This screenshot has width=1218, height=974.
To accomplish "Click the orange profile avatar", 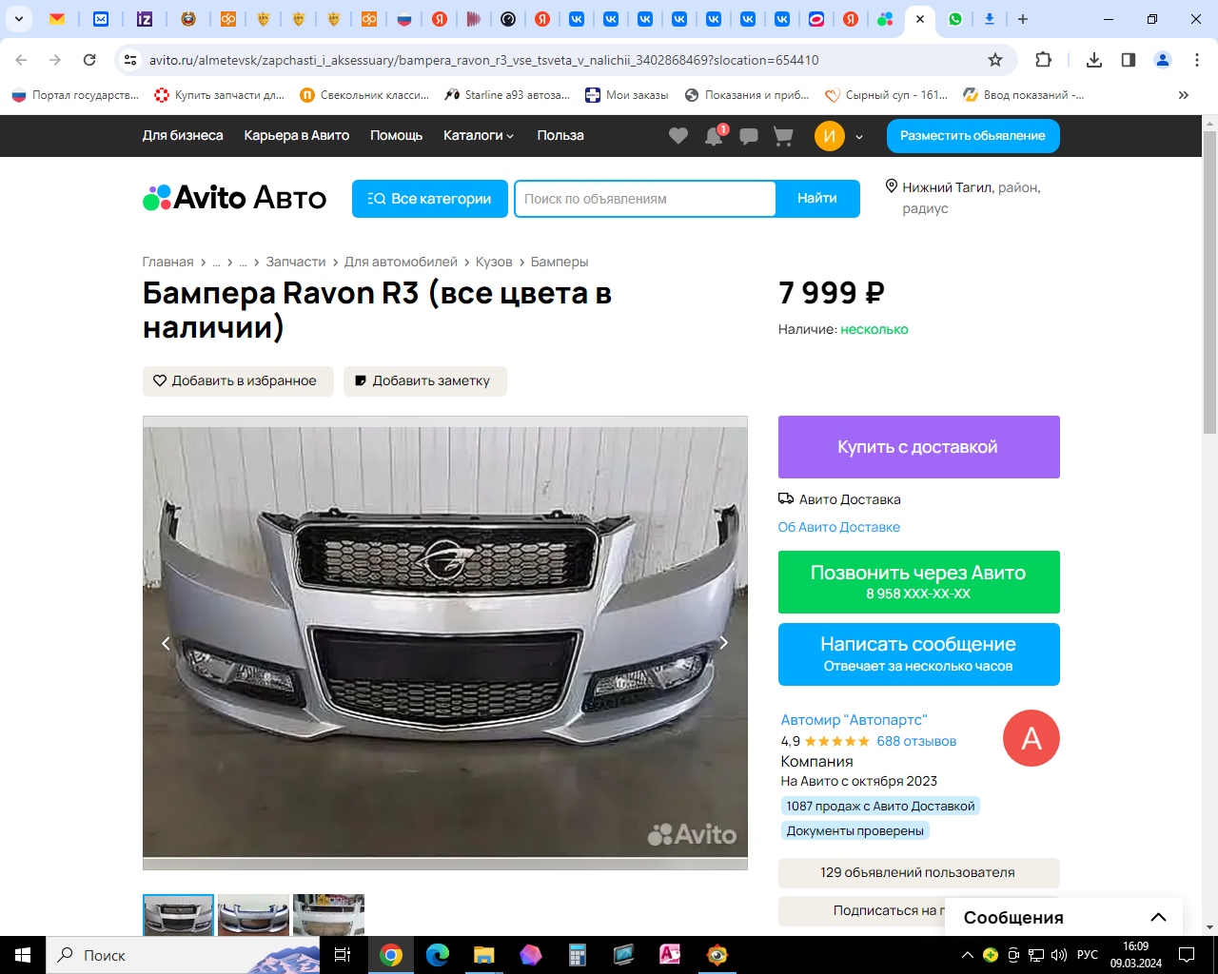I will tap(830, 136).
